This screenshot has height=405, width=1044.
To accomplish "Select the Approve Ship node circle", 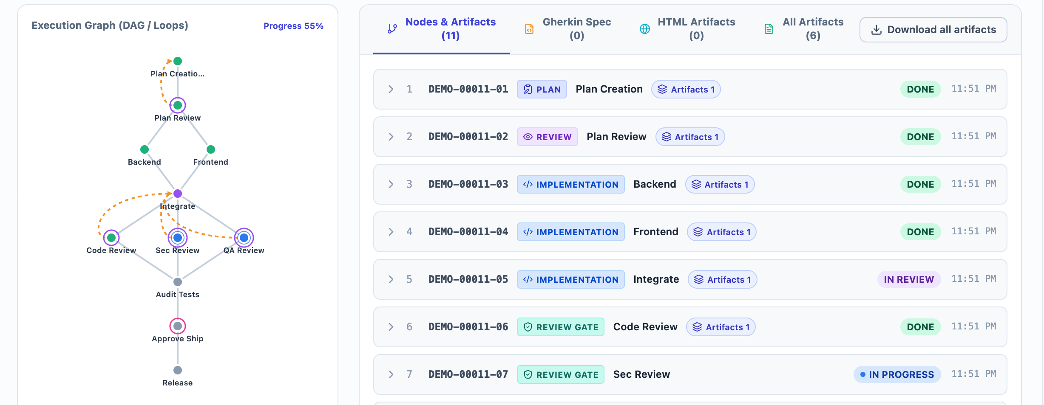I will tap(178, 326).
